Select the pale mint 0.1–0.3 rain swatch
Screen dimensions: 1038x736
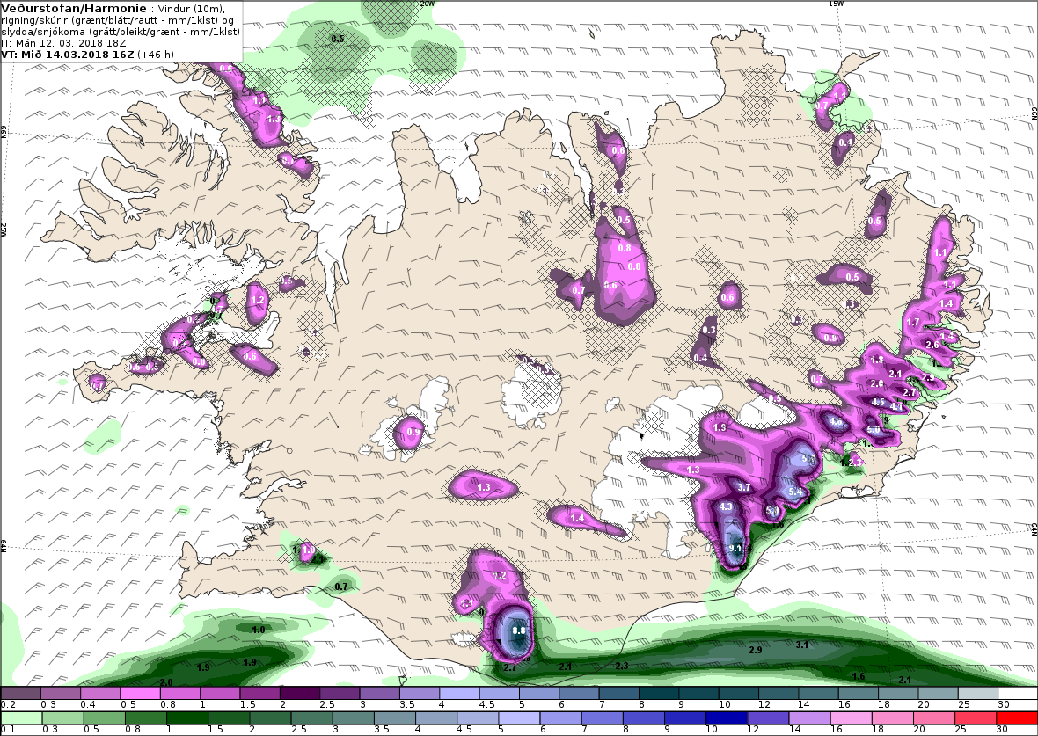[21, 718]
